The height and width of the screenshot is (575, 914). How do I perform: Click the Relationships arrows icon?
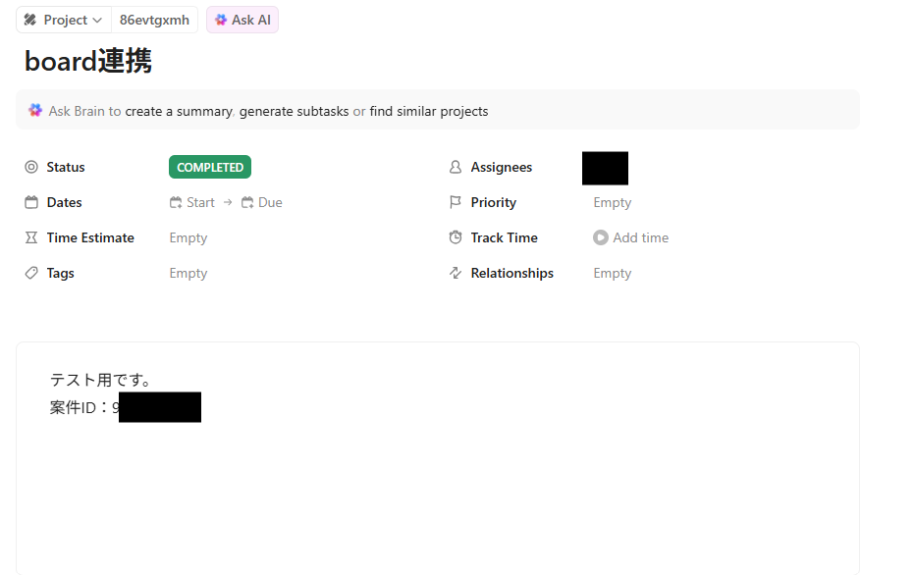pos(456,273)
